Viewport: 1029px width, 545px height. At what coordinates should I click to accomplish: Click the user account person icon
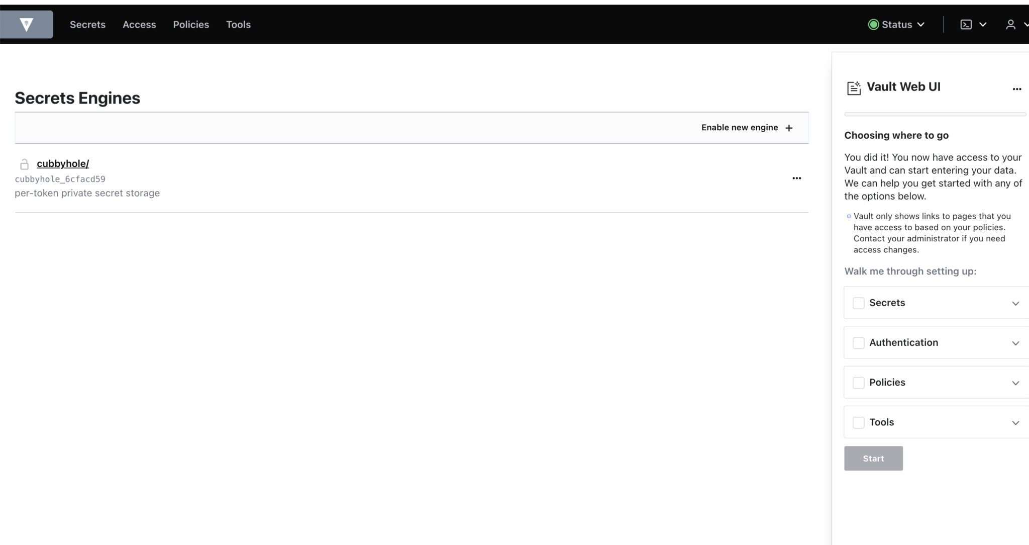1010,24
